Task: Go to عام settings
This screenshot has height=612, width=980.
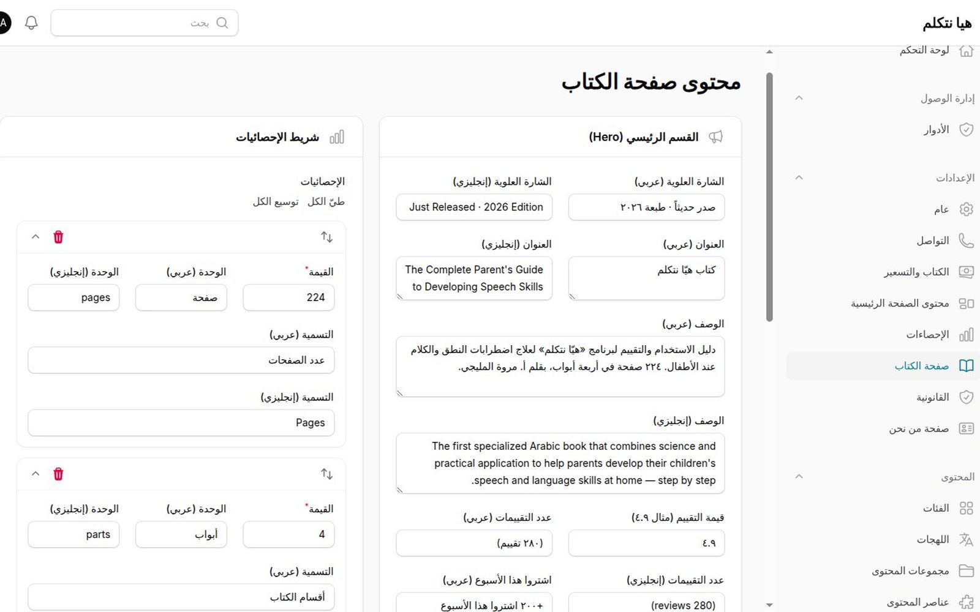Action: 883,209
